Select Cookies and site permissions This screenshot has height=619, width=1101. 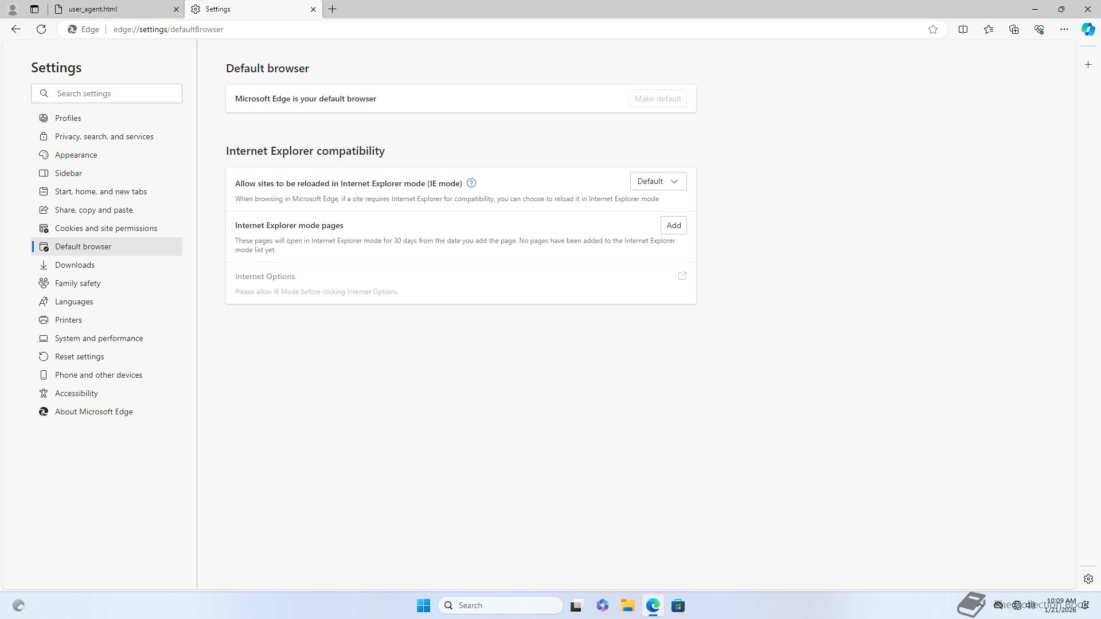pyautogui.click(x=106, y=228)
